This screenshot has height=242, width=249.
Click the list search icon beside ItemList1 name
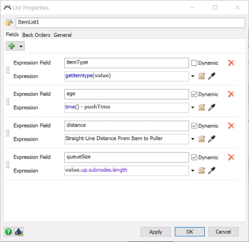tap(9, 22)
